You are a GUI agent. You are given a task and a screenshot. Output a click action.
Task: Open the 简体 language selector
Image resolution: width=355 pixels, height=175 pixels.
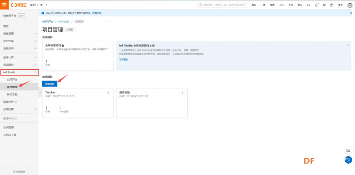click(340, 5)
